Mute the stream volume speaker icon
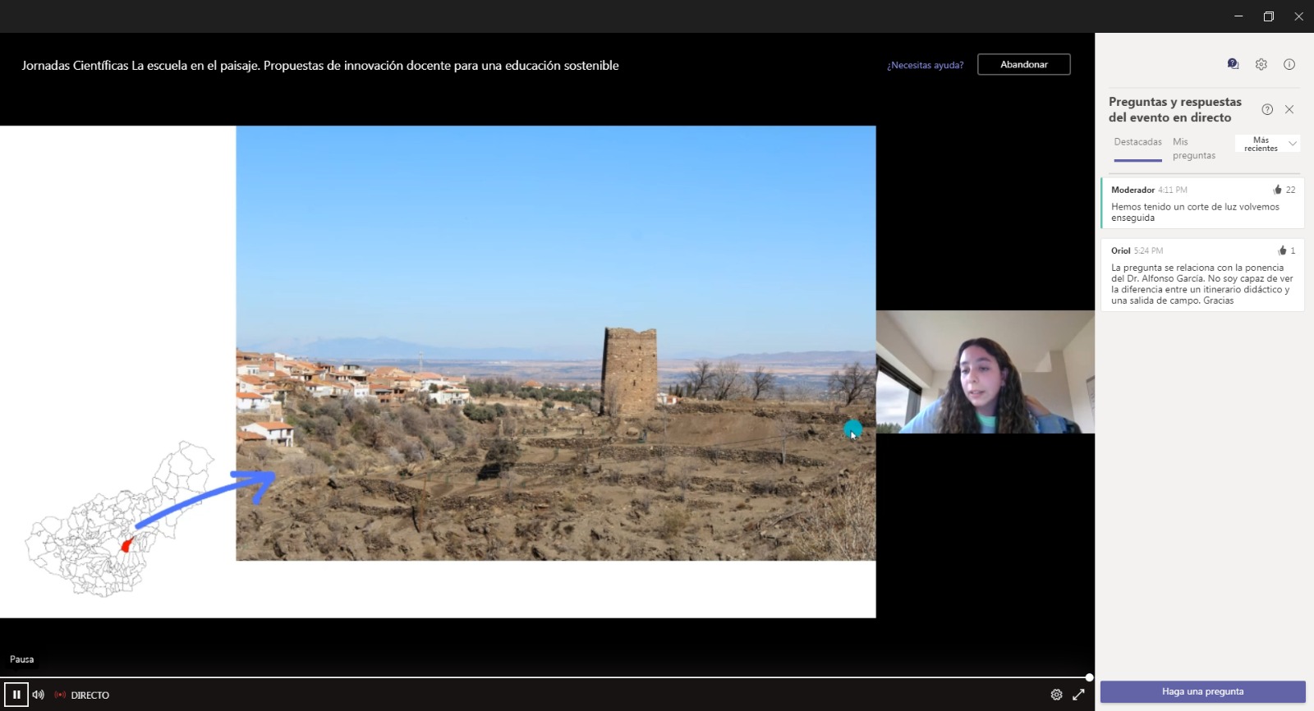The width and height of the screenshot is (1314, 711). pyautogui.click(x=38, y=695)
